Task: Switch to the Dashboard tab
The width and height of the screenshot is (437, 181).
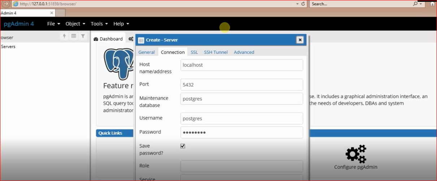Action: click(108, 39)
